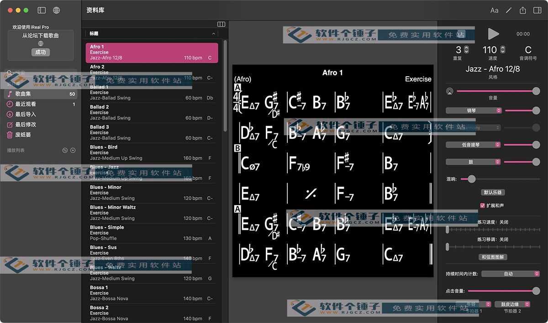The width and height of the screenshot is (548, 323).
Task: Click the 成功 button
Action: (41, 52)
